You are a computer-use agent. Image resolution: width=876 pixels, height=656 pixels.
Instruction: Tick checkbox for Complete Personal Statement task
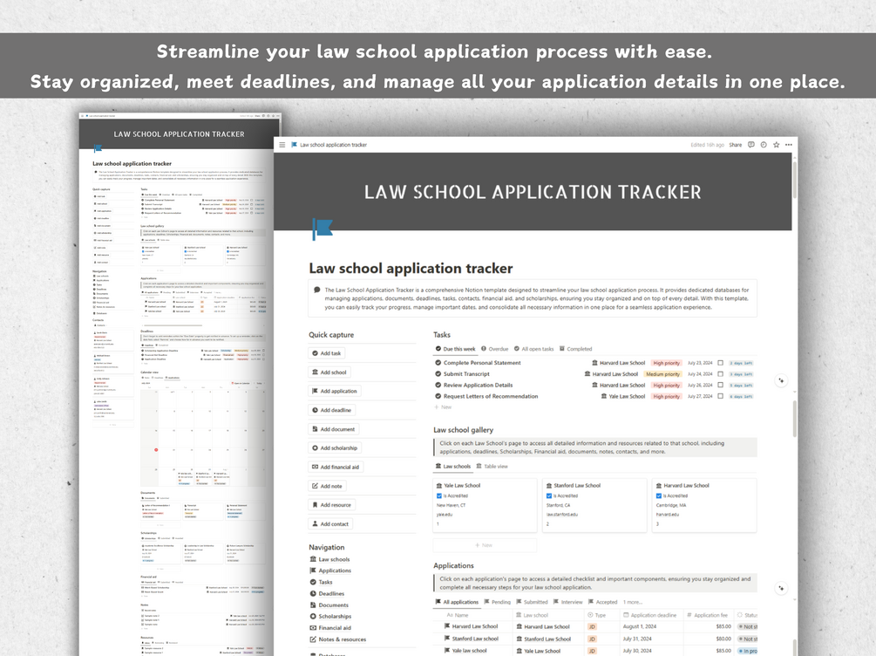coord(720,363)
